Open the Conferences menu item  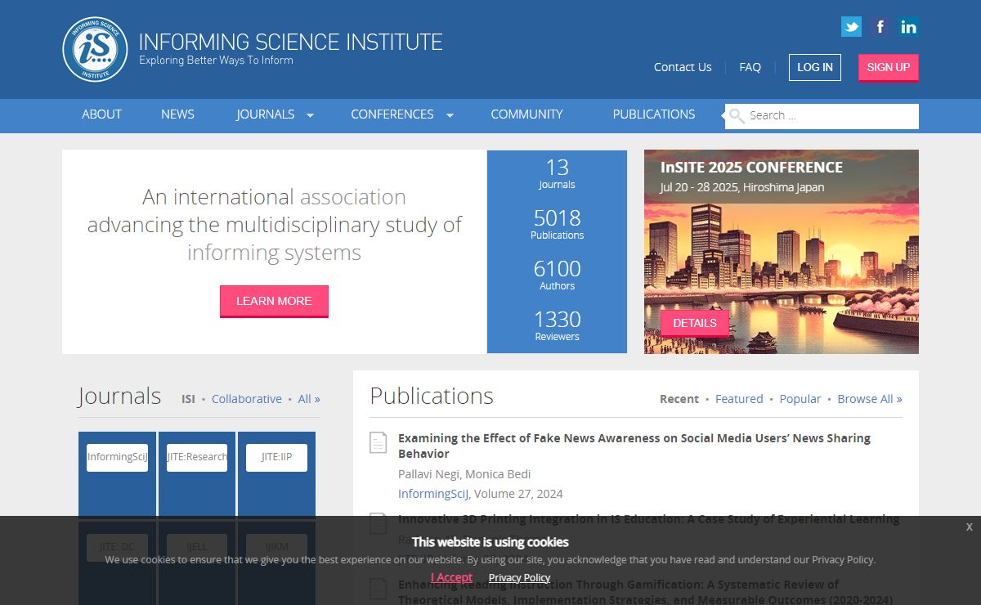(x=392, y=114)
